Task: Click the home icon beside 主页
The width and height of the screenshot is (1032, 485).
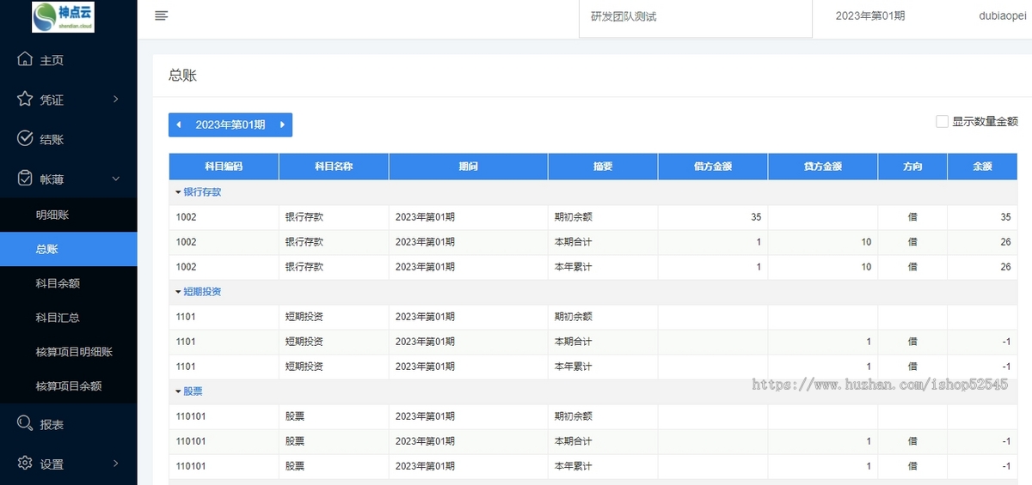Action: click(x=25, y=59)
